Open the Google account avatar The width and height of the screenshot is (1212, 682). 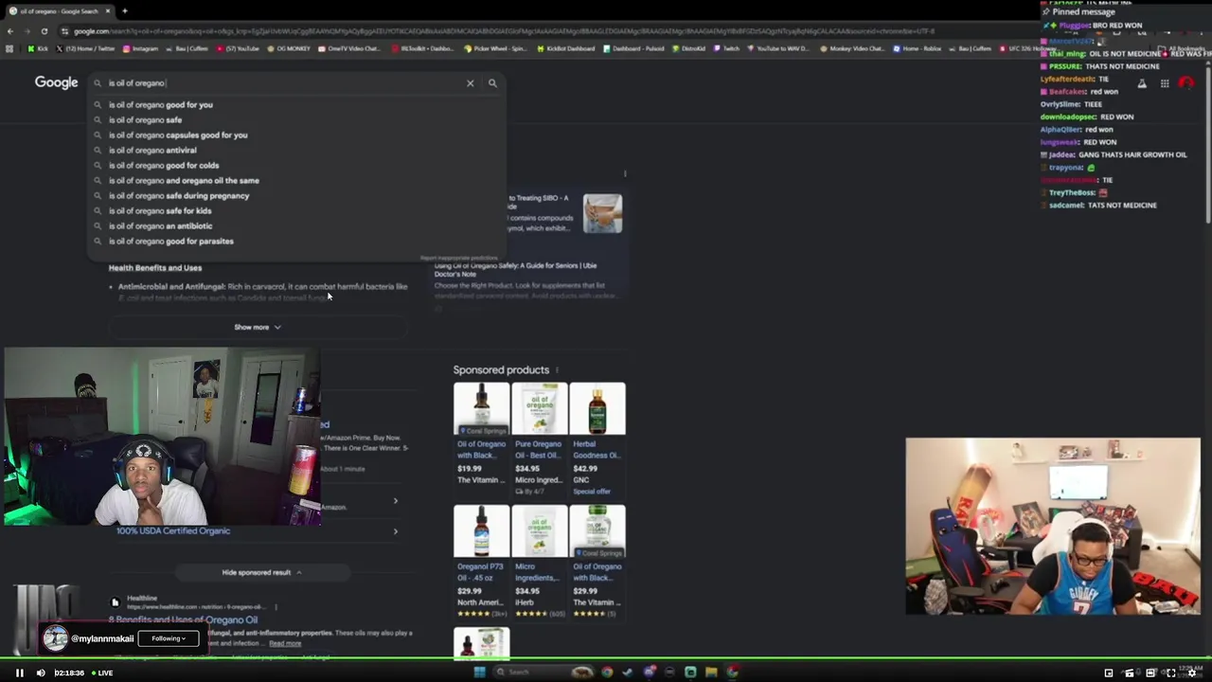coord(1186,83)
